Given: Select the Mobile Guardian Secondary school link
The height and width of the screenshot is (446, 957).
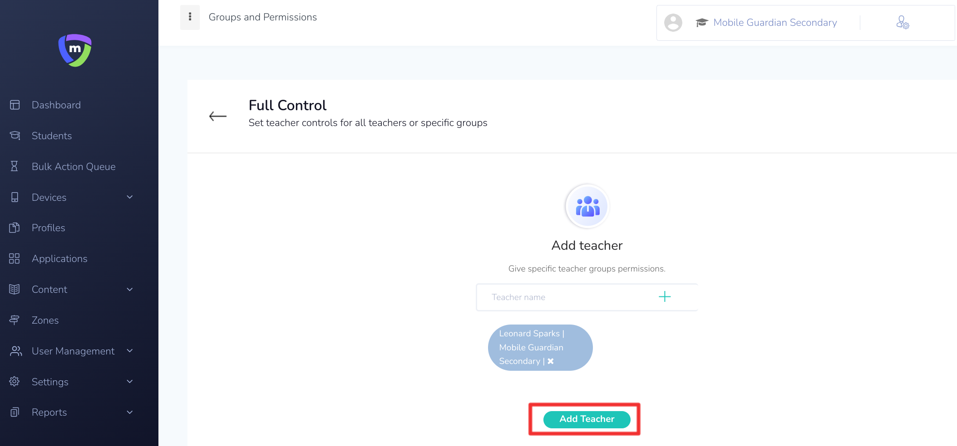Looking at the screenshot, I should click(x=775, y=23).
